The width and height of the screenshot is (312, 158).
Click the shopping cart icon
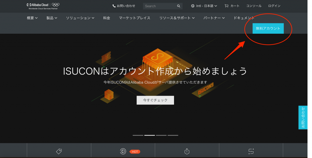[x=226, y=6]
